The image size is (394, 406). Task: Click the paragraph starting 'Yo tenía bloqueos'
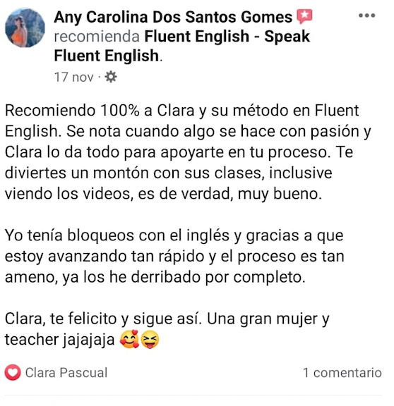[174, 257]
